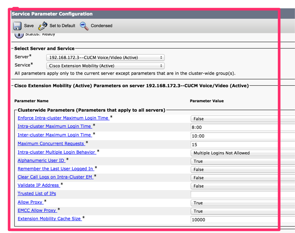Click the Save text button
The image size is (295, 233).
[x=29, y=26]
